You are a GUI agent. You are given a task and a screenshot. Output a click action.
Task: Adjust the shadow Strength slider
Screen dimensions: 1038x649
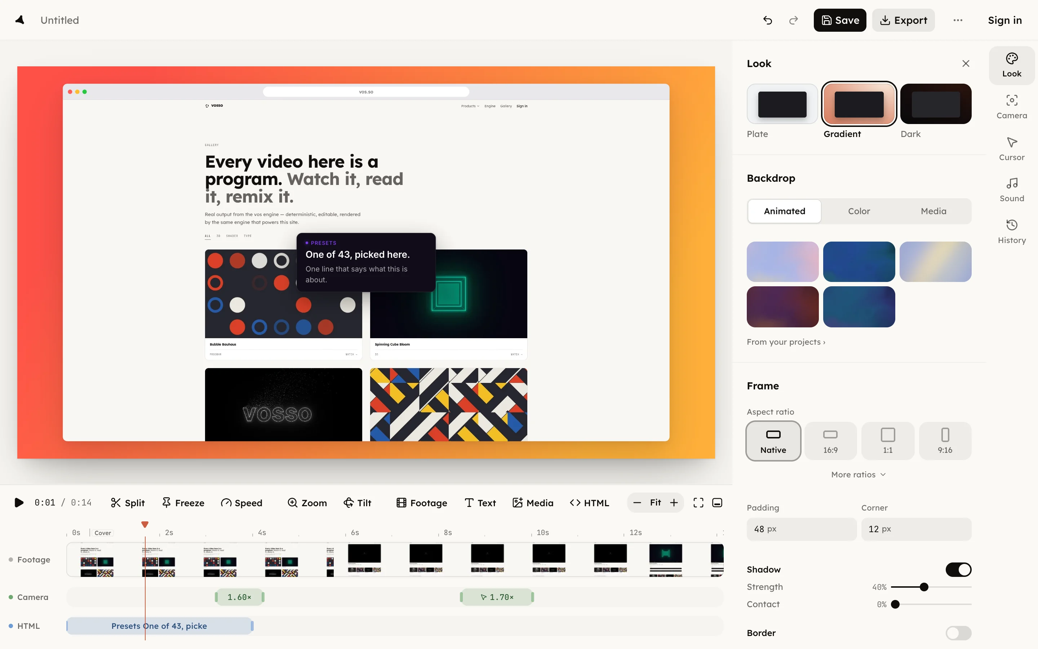[x=931, y=587]
